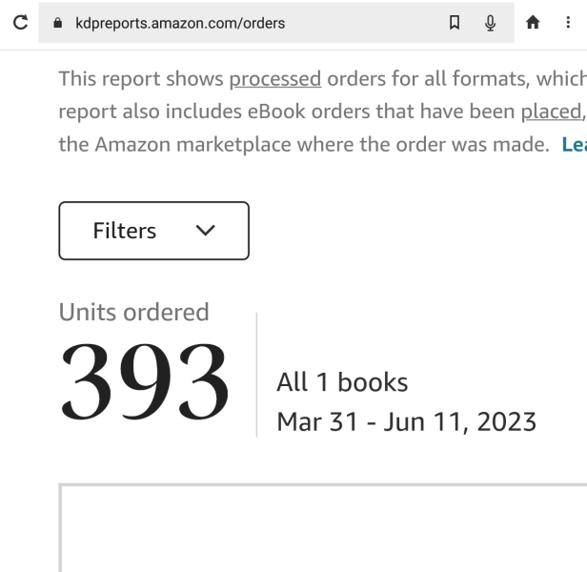The width and height of the screenshot is (587, 572).
Task: Click the "eBook orders" description line
Action: [286, 112]
